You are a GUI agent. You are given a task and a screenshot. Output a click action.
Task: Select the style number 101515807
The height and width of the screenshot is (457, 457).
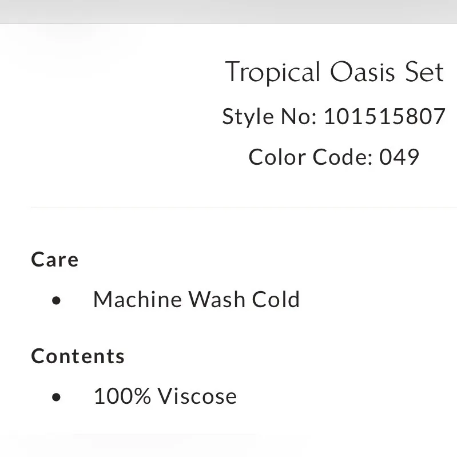pos(384,117)
